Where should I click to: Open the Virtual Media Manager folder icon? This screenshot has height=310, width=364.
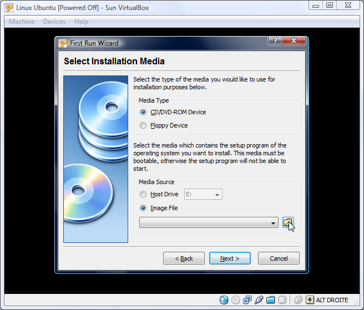288,223
